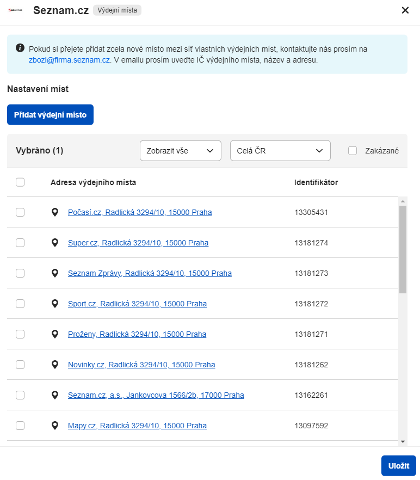Enable the Zakázané checkbox
The image size is (420, 480).
[353, 151]
